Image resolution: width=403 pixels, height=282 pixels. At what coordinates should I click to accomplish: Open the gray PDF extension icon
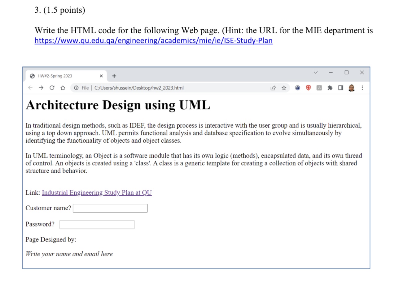(x=319, y=88)
